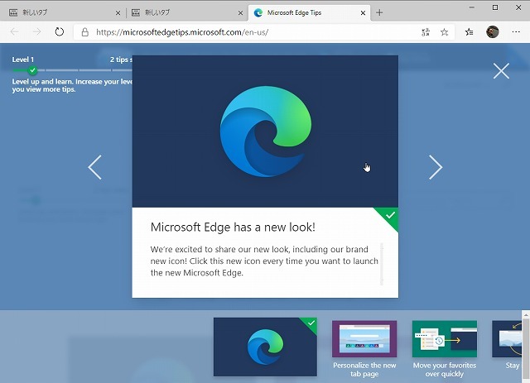Click the browser forward arrow
Viewport: 530px width, 383px height.
pos(36,32)
